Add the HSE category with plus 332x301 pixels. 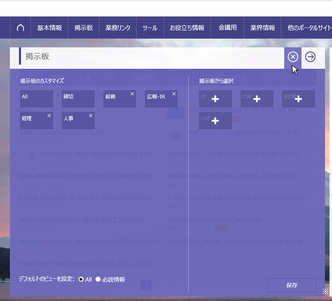click(x=215, y=121)
